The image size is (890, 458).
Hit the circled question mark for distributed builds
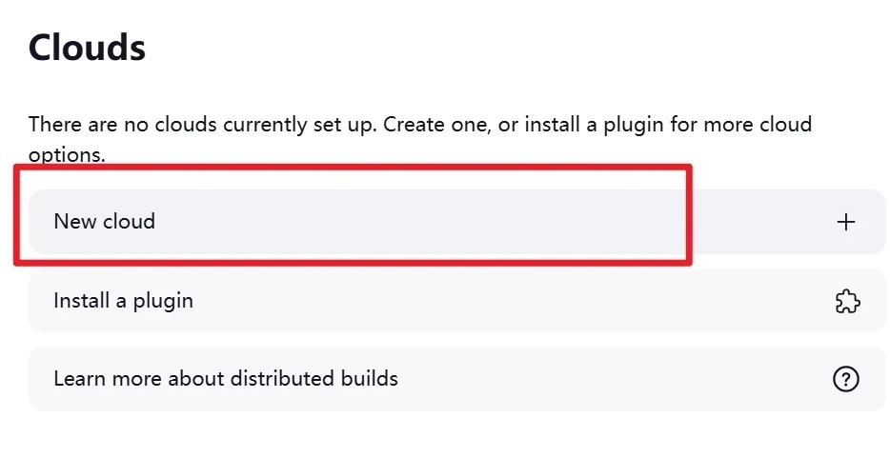click(845, 379)
